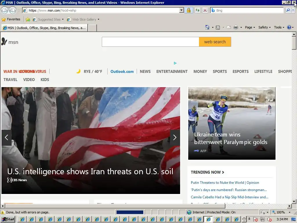Click the Refresh page icon

pyautogui.click(x=197, y=10)
